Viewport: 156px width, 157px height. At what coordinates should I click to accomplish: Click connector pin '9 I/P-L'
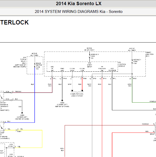(x=53, y=79)
